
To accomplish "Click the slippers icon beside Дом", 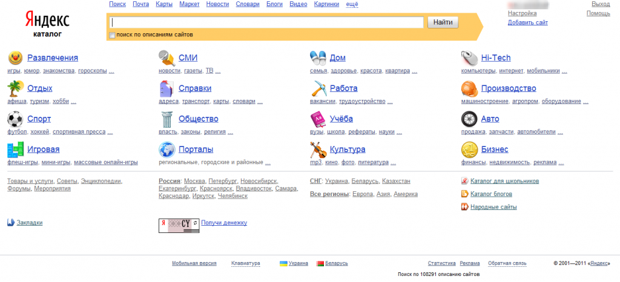I will click(x=318, y=58).
